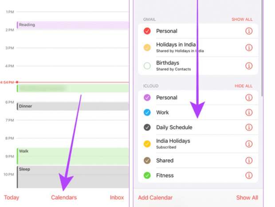The height and width of the screenshot is (207, 275).
Task: Open info for iCloud Work calendar
Action: (x=249, y=112)
